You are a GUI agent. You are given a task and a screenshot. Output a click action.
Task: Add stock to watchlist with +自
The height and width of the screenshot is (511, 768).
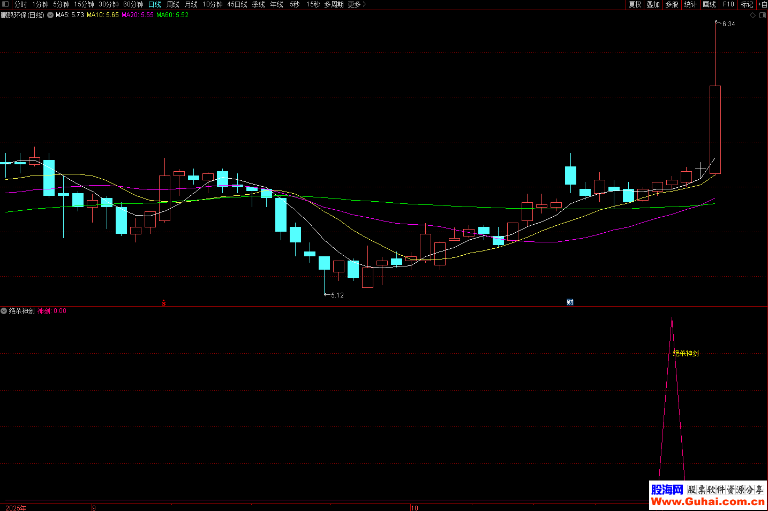(762, 4)
